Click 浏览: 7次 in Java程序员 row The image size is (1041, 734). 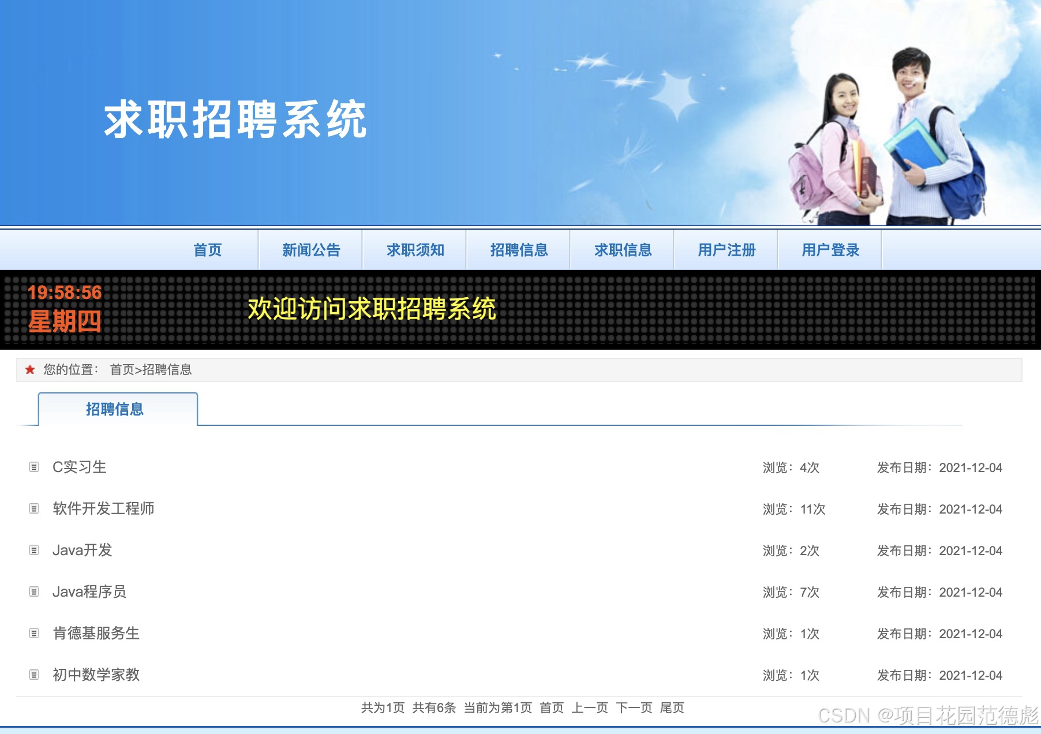click(x=791, y=592)
